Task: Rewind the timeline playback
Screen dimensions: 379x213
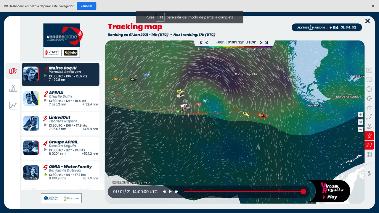Action: (164, 192)
